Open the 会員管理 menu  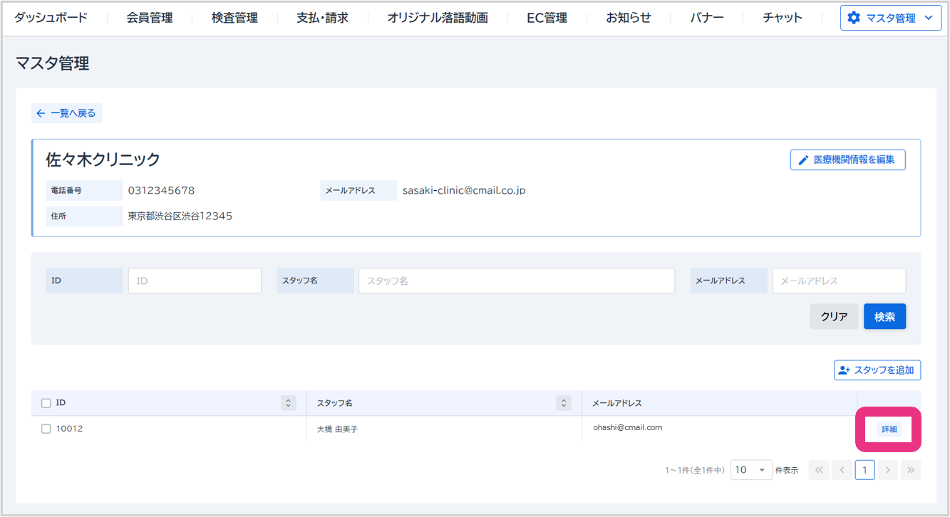[x=150, y=18]
